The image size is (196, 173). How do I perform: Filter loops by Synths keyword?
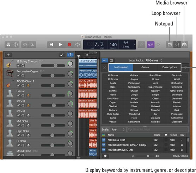(x=113, y=91)
